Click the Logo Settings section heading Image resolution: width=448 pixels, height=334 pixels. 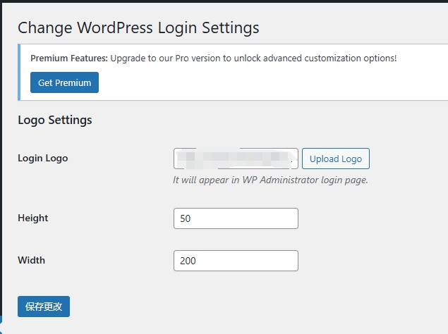tap(55, 120)
